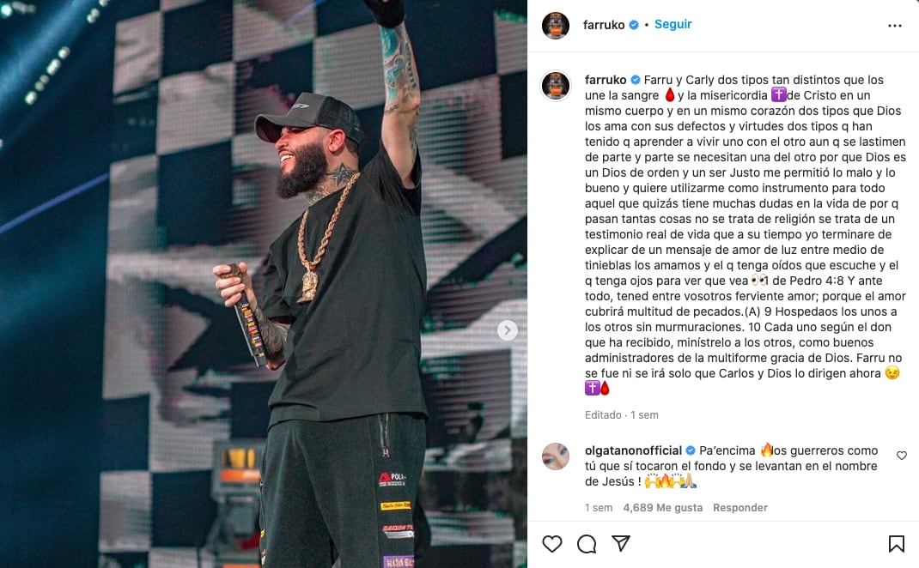Screen dimensions: 919x568
Task: Open the three-dot more options menu
Action: [894, 25]
